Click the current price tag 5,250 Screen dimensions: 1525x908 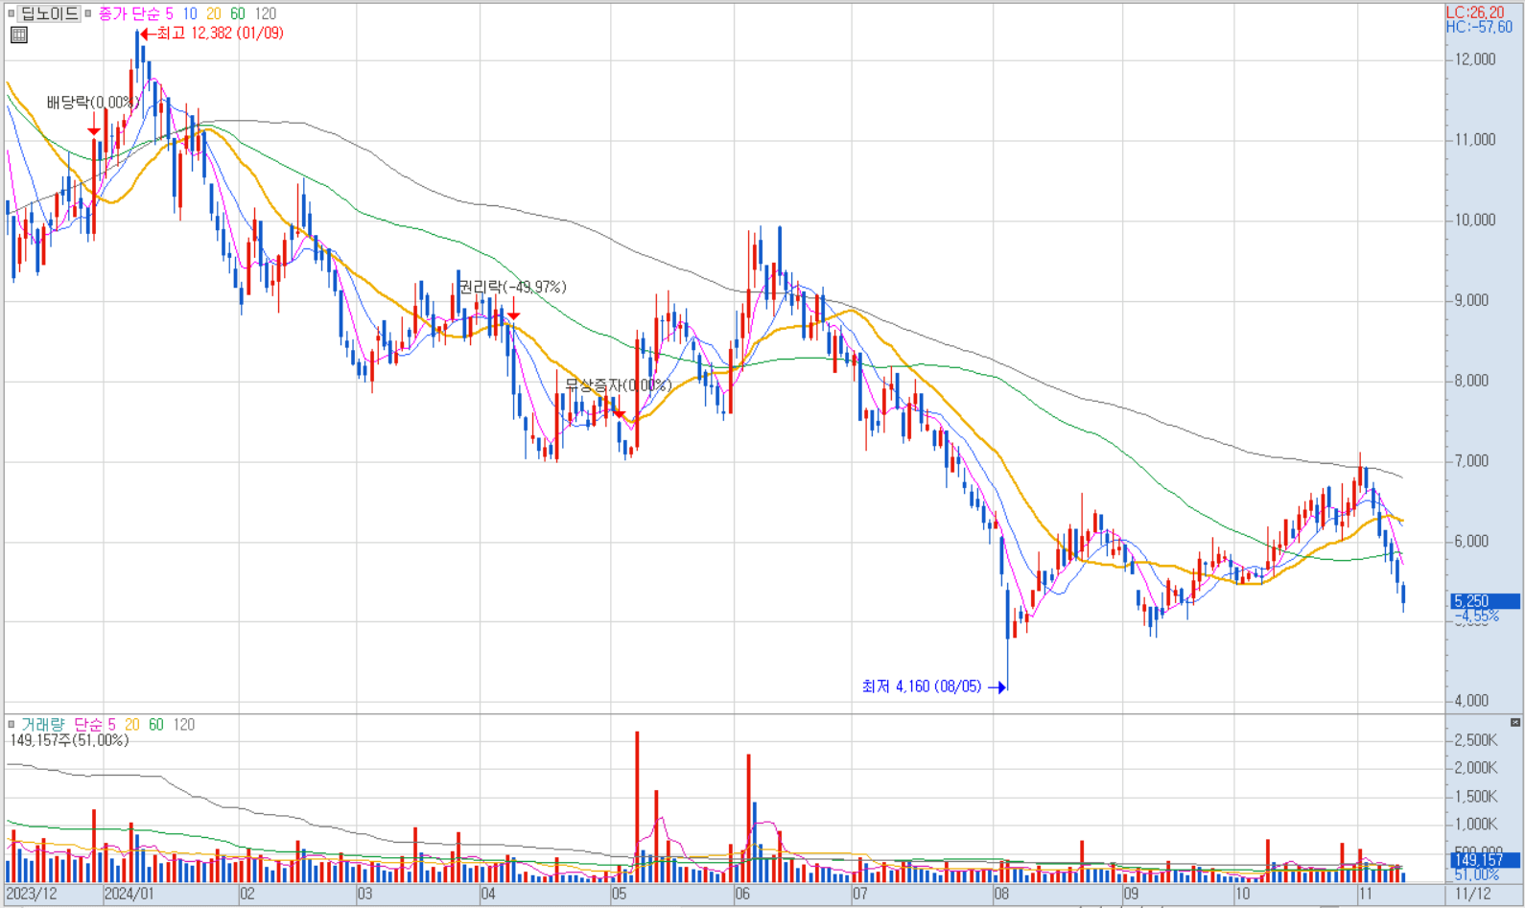coord(1486,601)
